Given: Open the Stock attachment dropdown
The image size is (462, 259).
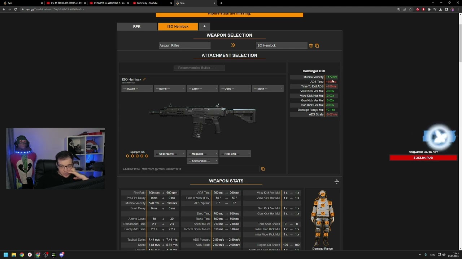Looking at the screenshot, I should click(x=268, y=88).
